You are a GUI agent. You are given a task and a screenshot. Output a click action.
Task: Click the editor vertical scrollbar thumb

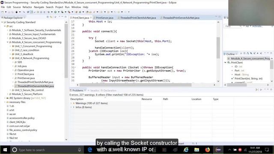[218, 47]
